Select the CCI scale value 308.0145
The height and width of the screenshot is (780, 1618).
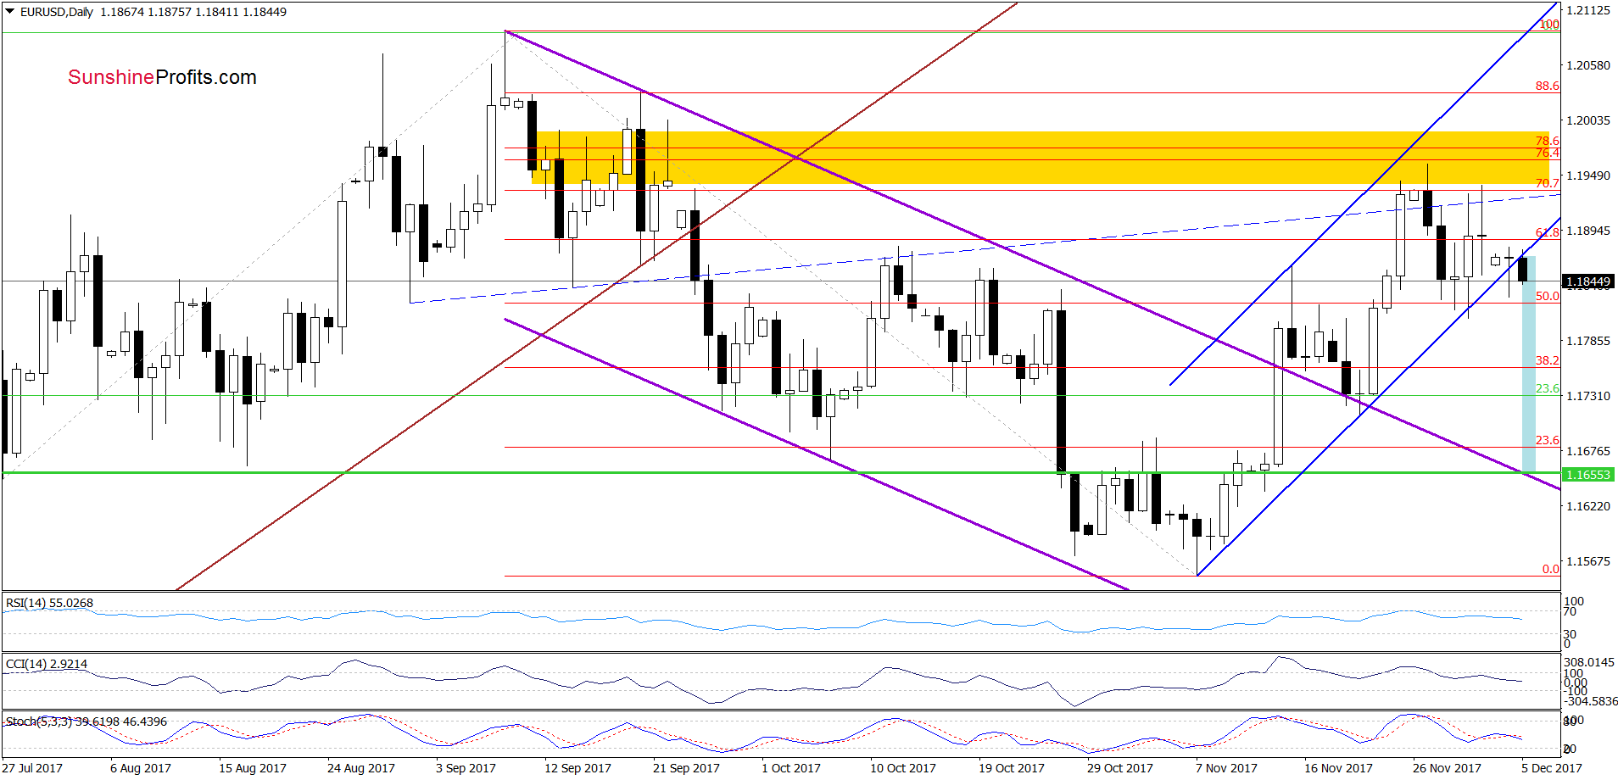tap(1591, 662)
